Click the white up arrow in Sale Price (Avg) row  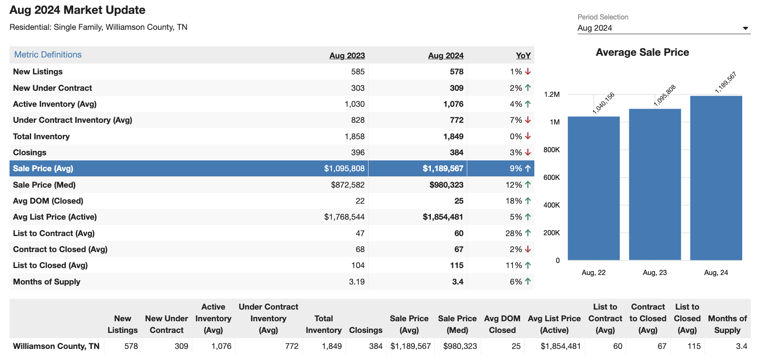point(528,169)
